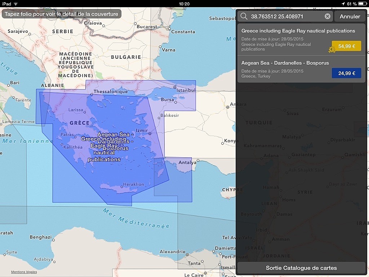Clear the coordinates search field
369x277 pixels.
(x=327, y=16)
